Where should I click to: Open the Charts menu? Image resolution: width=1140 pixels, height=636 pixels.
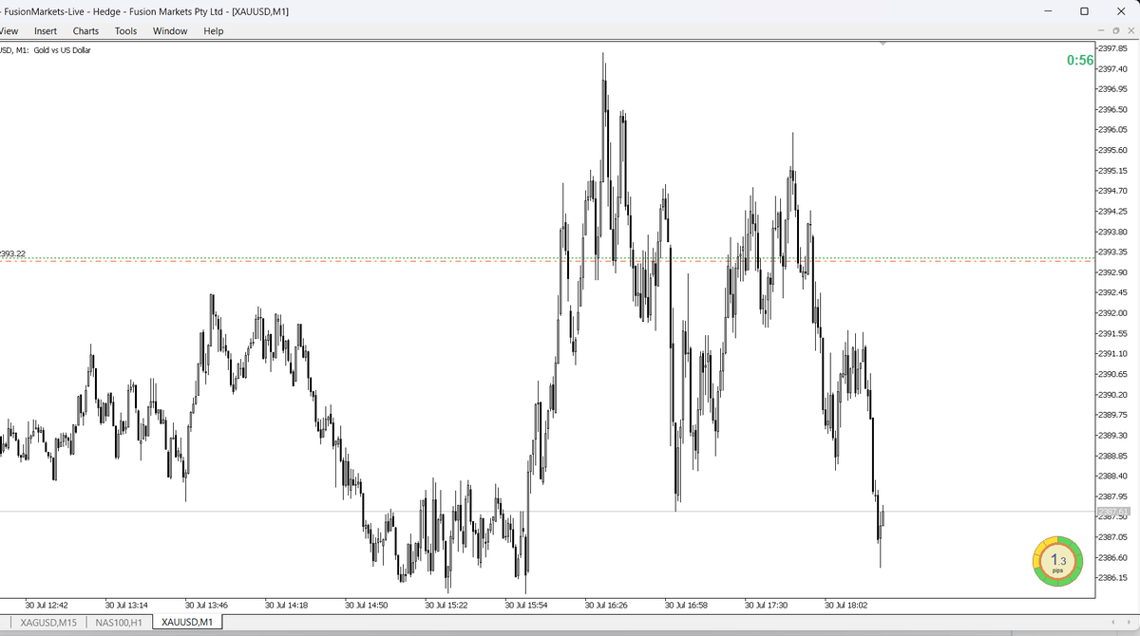click(85, 30)
